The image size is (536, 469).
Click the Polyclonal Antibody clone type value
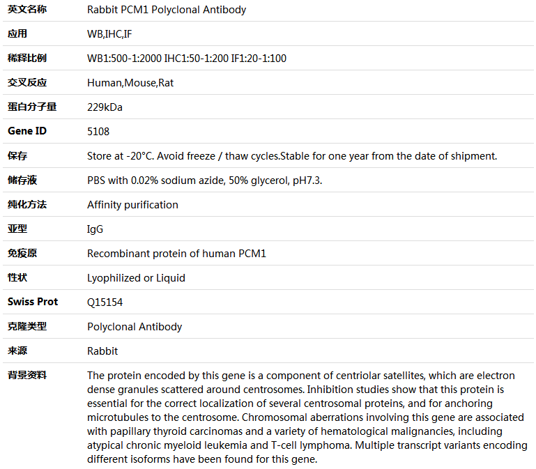point(135,327)
